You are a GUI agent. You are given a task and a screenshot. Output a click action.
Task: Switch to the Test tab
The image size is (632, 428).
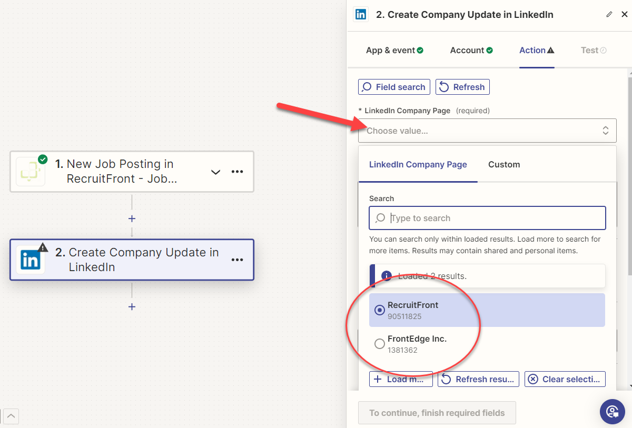click(x=594, y=51)
